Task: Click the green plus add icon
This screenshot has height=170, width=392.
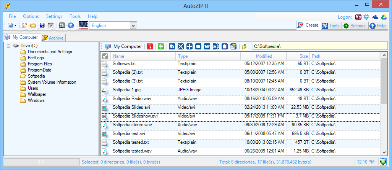Action: pyautogui.click(x=161, y=46)
